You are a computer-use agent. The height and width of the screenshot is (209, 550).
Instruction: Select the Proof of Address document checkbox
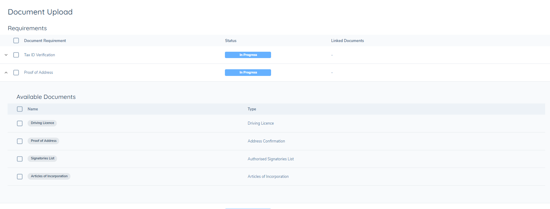(20, 141)
